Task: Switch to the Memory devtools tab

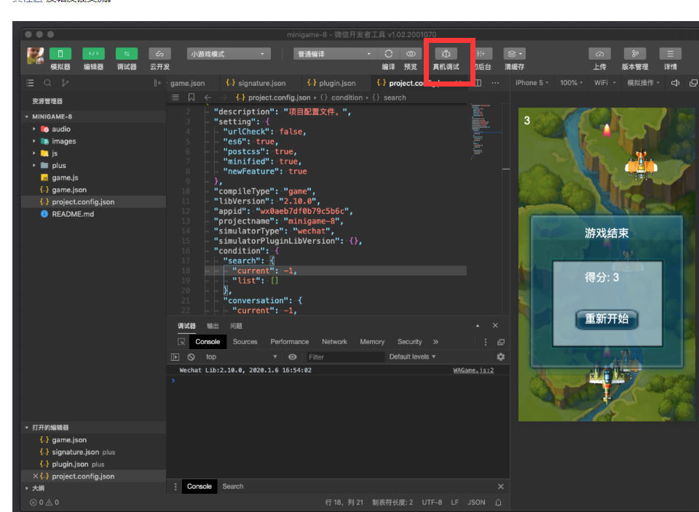Action: pyautogui.click(x=372, y=342)
